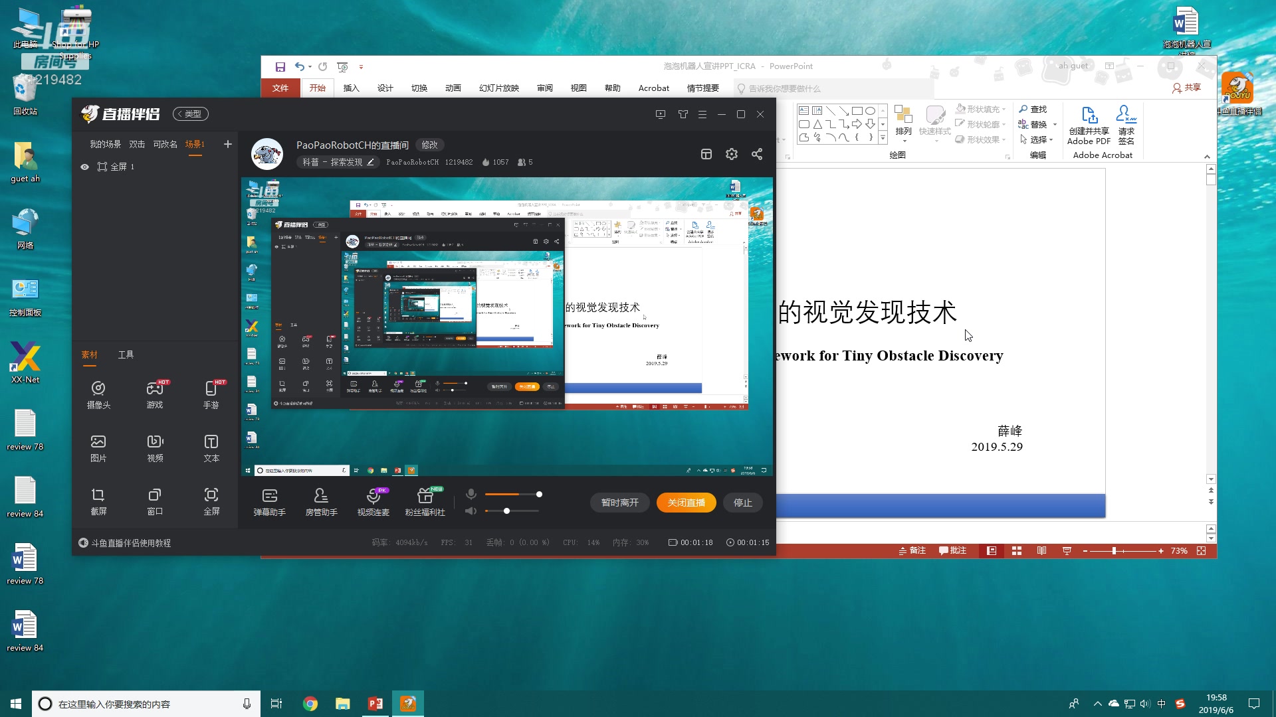Toggle 备注 notes pane in PowerPoint
Screen dimensions: 1276x717
[x=912, y=550]
